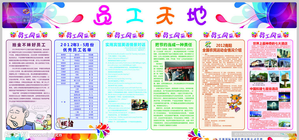Click the 员工风采 banner above 把节约当成一种责任
Viewport: 299px width, 140px height.
[173, 35]
